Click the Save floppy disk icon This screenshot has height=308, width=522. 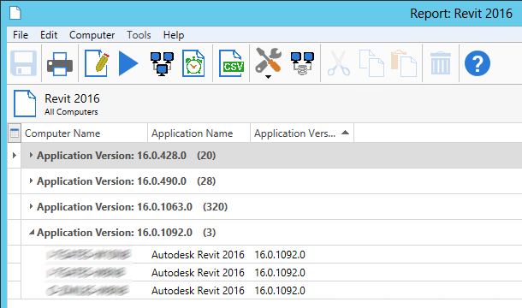tap(23, 63)
